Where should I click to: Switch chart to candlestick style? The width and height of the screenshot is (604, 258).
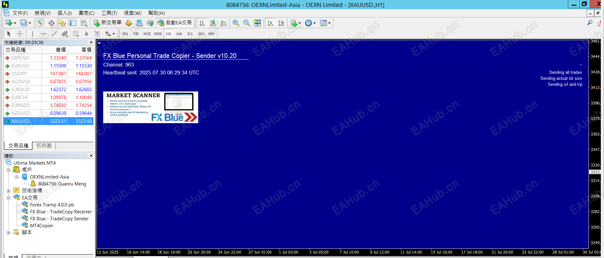coord(213,23)
